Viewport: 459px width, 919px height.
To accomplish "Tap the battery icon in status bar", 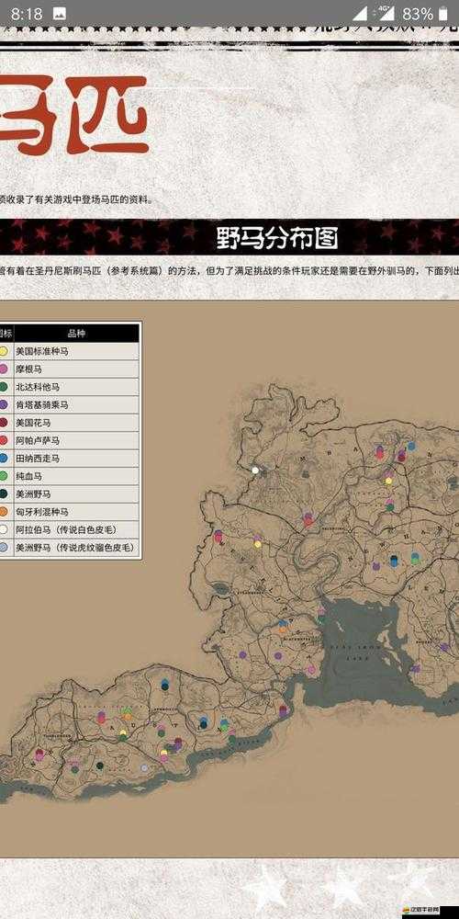I will click(x=444, y=14).
